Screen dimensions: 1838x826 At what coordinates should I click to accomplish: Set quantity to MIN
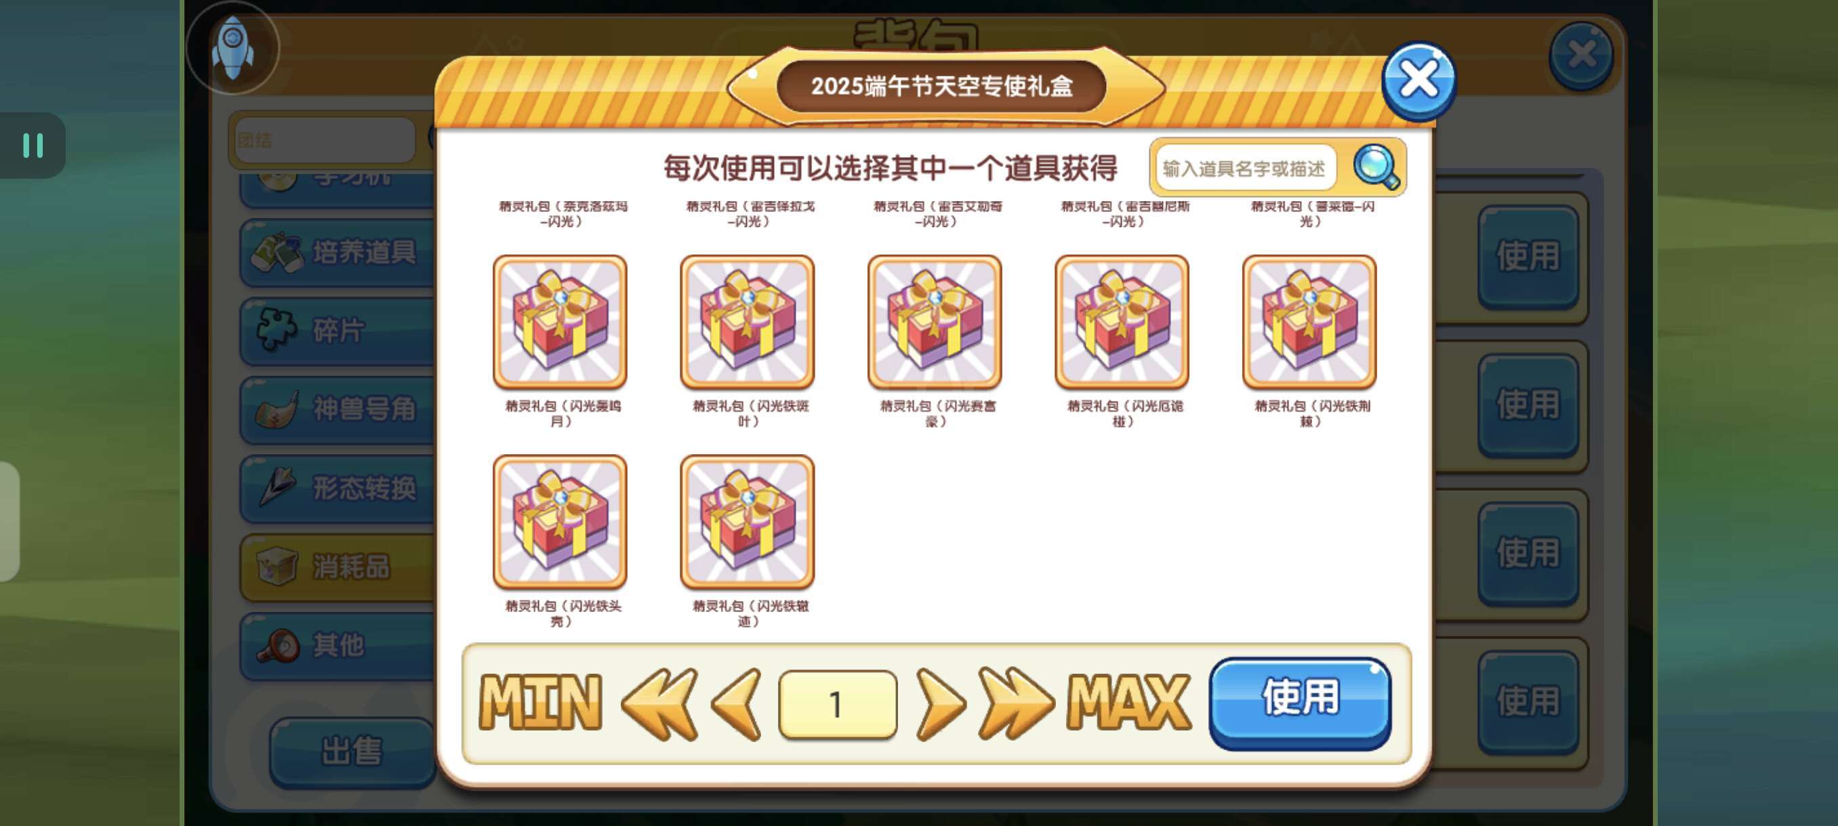pos(540,703)
